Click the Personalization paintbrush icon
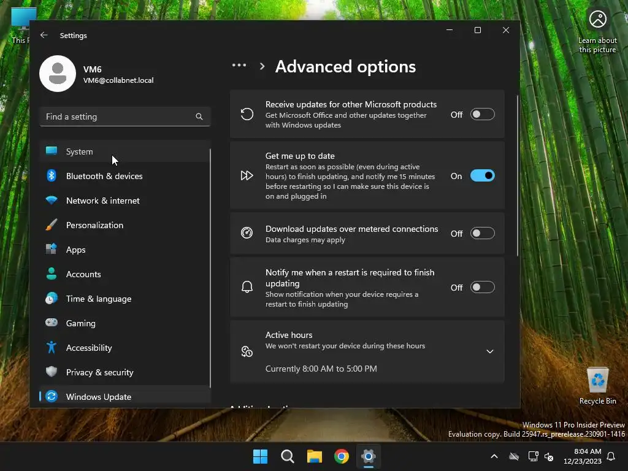The image size is (628, 471). [x=52, y=224]
